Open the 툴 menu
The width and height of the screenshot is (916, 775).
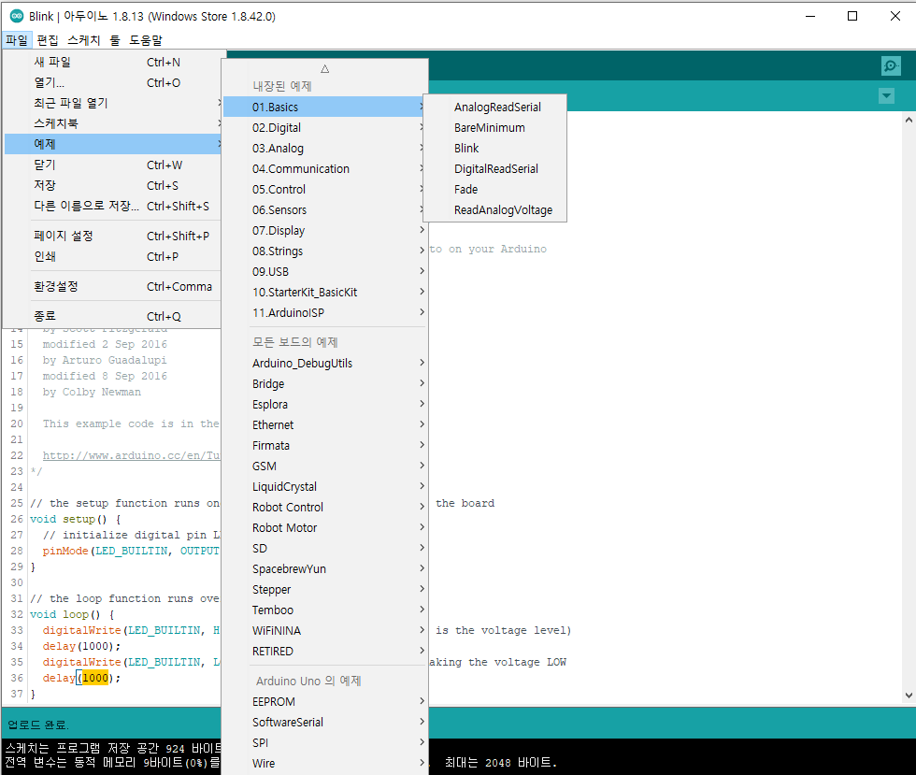coord(114,40)
